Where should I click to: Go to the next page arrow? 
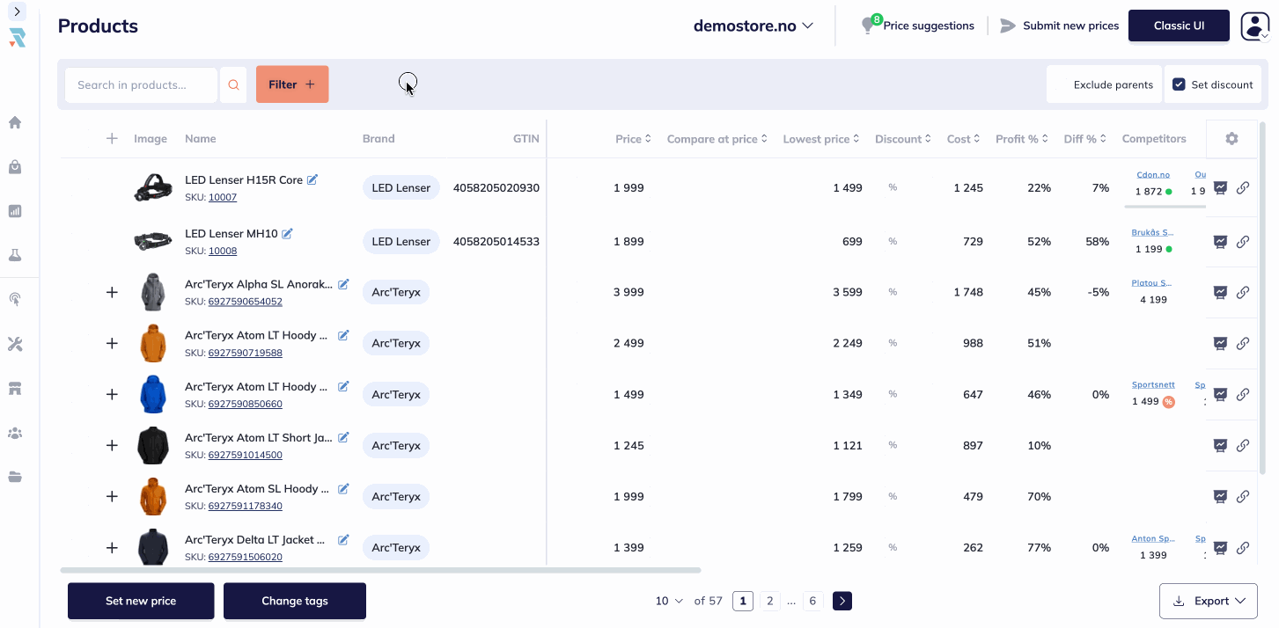[x=842, y=601]
